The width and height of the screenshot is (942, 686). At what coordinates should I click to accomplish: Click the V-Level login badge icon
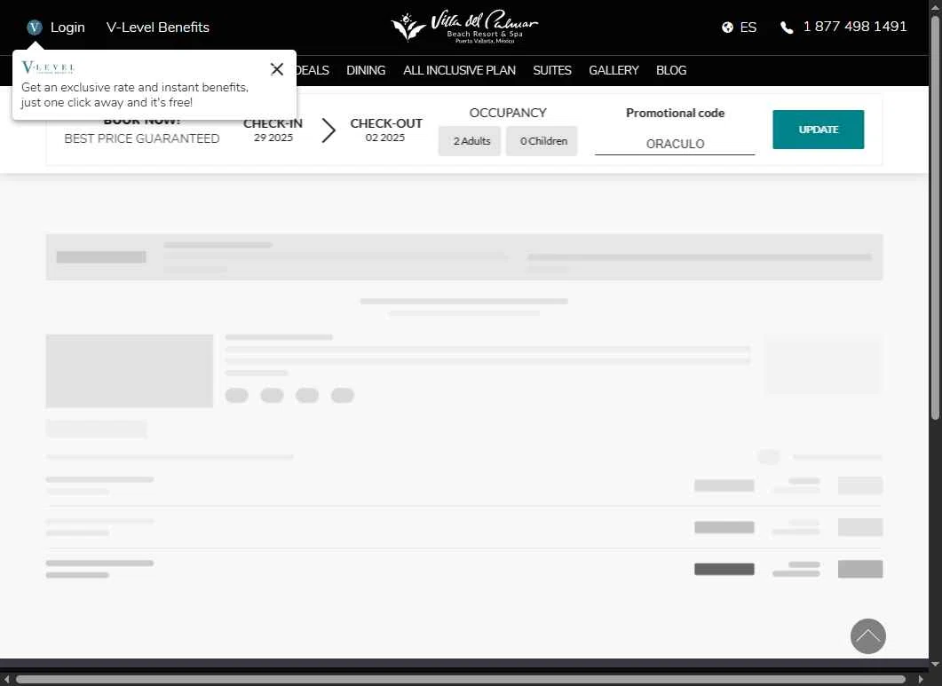(x=35, y=27)
